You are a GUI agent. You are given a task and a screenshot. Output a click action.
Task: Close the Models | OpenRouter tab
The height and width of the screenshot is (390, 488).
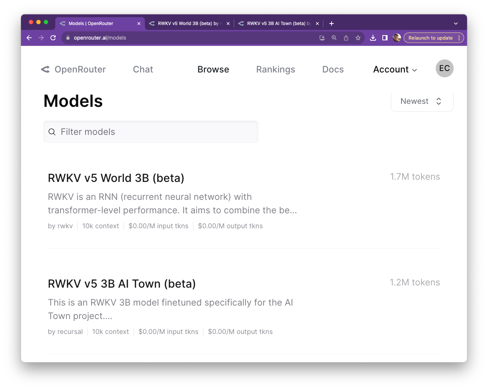(x=139, y=24)
